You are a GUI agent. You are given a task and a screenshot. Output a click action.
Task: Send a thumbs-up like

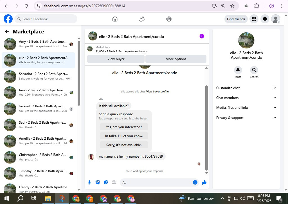[x=204, y=182]
